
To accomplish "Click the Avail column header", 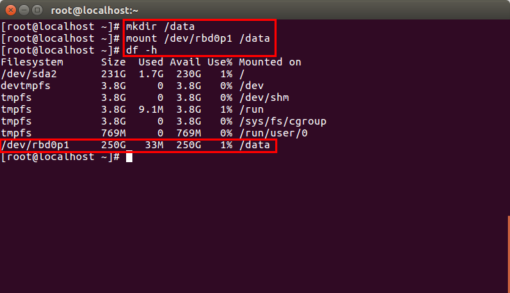I will (185, 62).
